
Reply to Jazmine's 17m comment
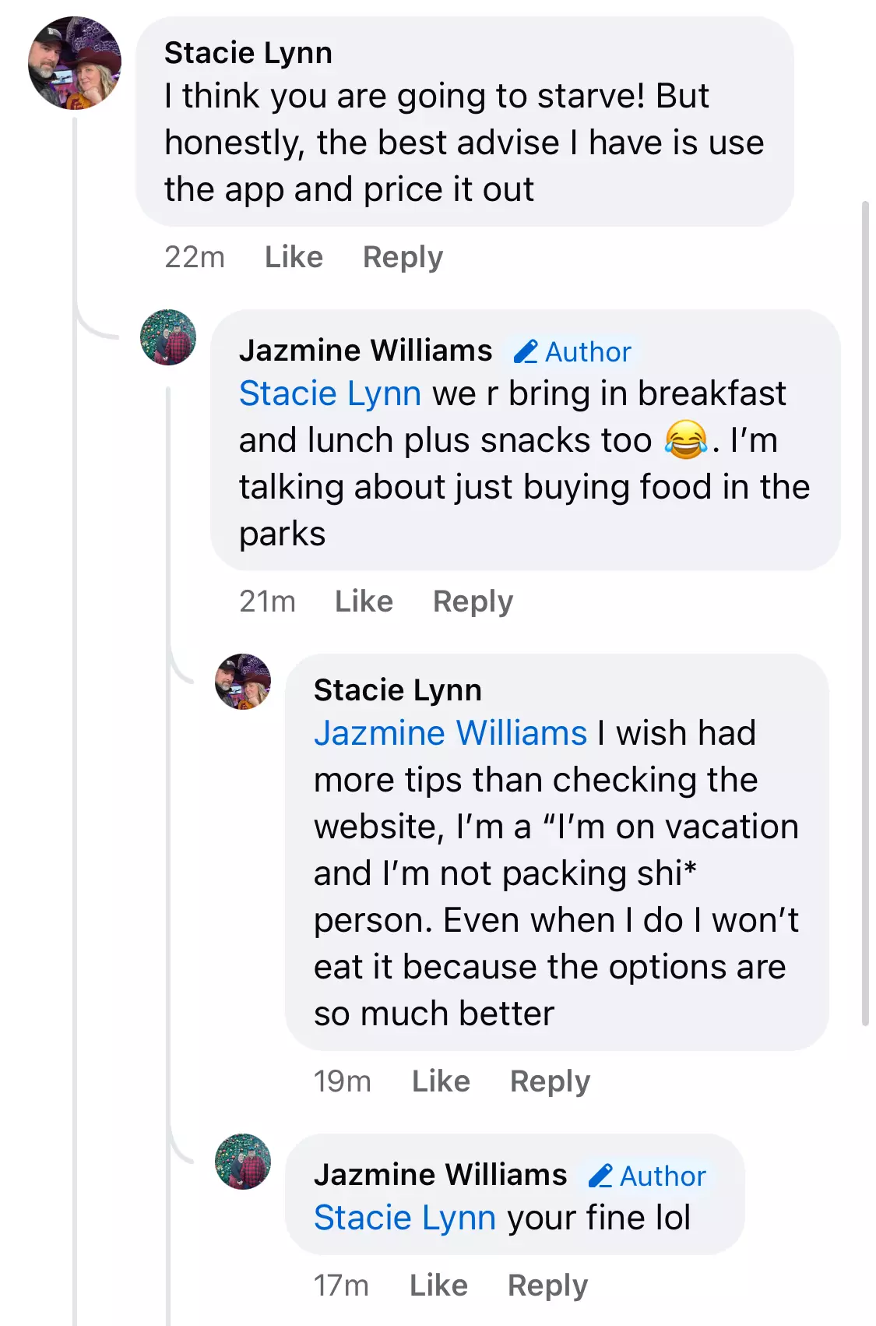[x=547, y=1286]
